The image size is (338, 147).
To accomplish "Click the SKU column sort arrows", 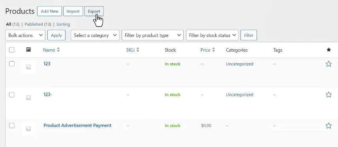I will [x=138, y=50].
